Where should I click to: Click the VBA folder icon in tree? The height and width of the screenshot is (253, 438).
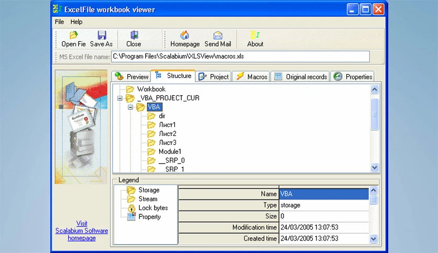[140, 107]
